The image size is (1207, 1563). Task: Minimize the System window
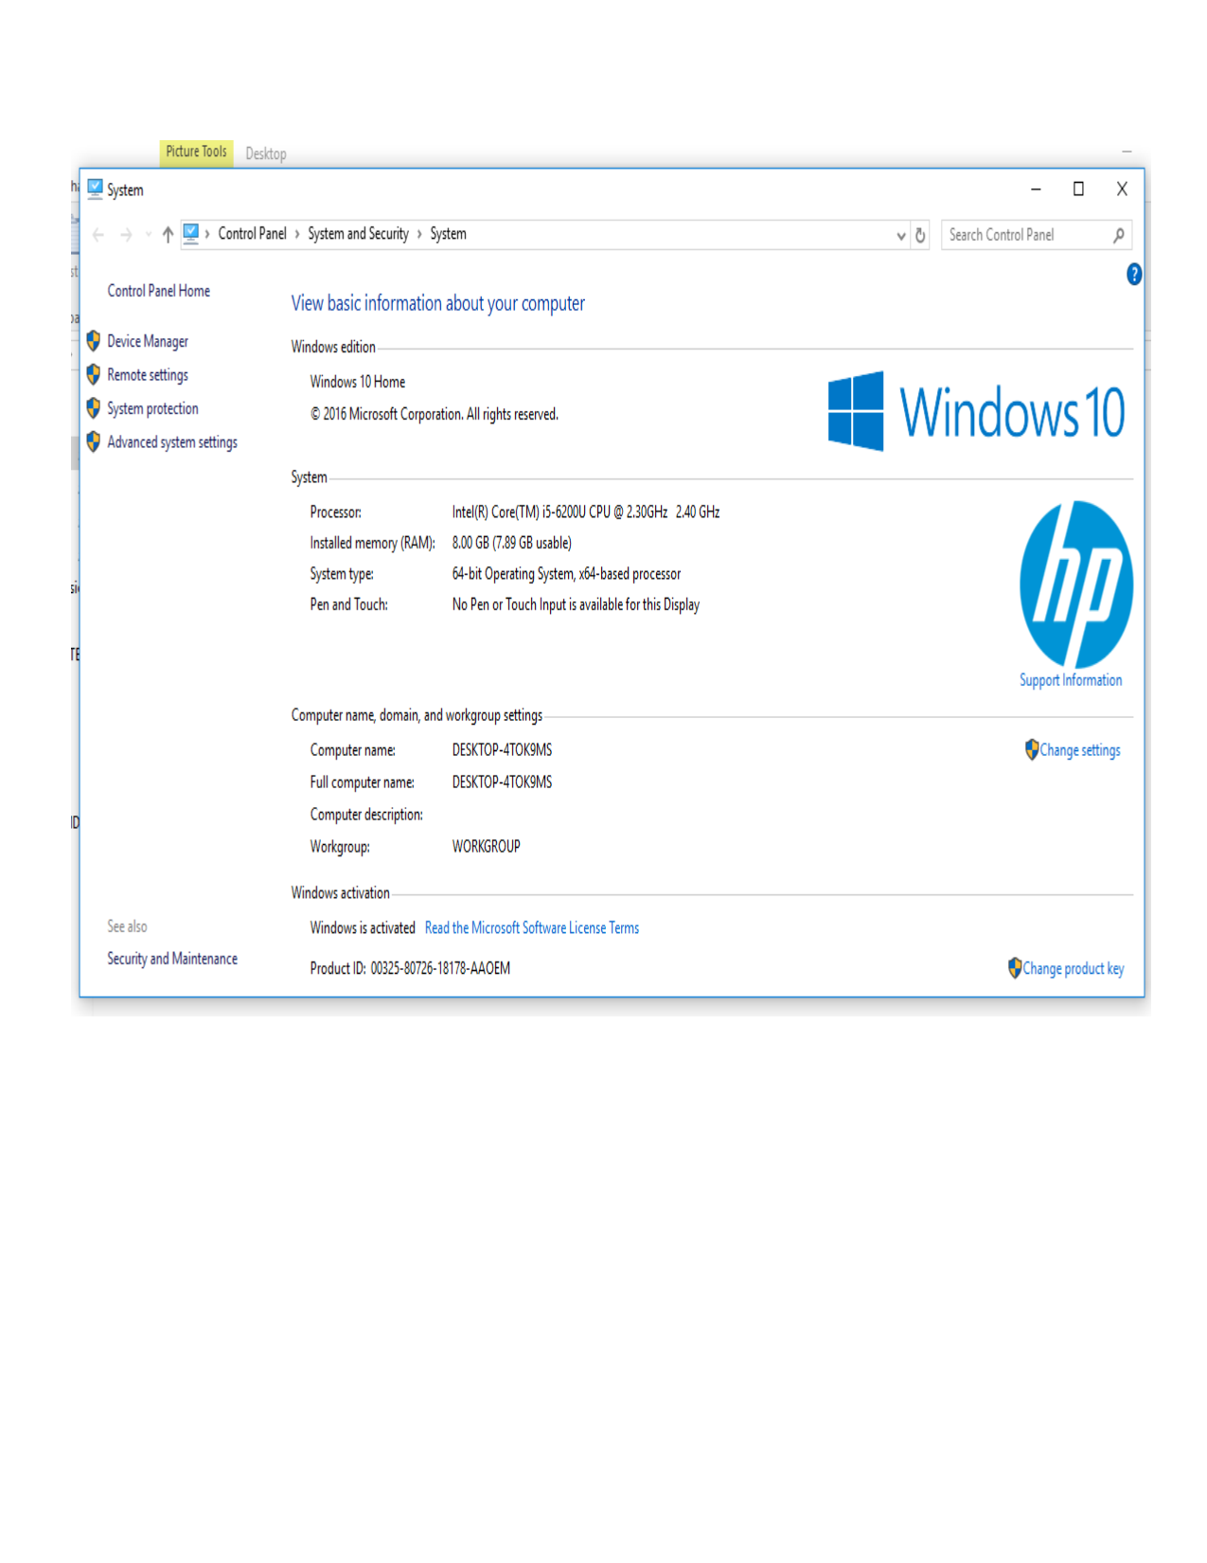point(1036,189)
